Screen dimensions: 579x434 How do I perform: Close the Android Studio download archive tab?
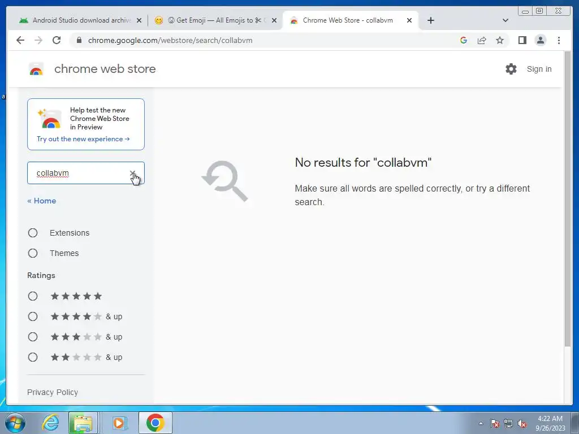[x=139, y=20]
